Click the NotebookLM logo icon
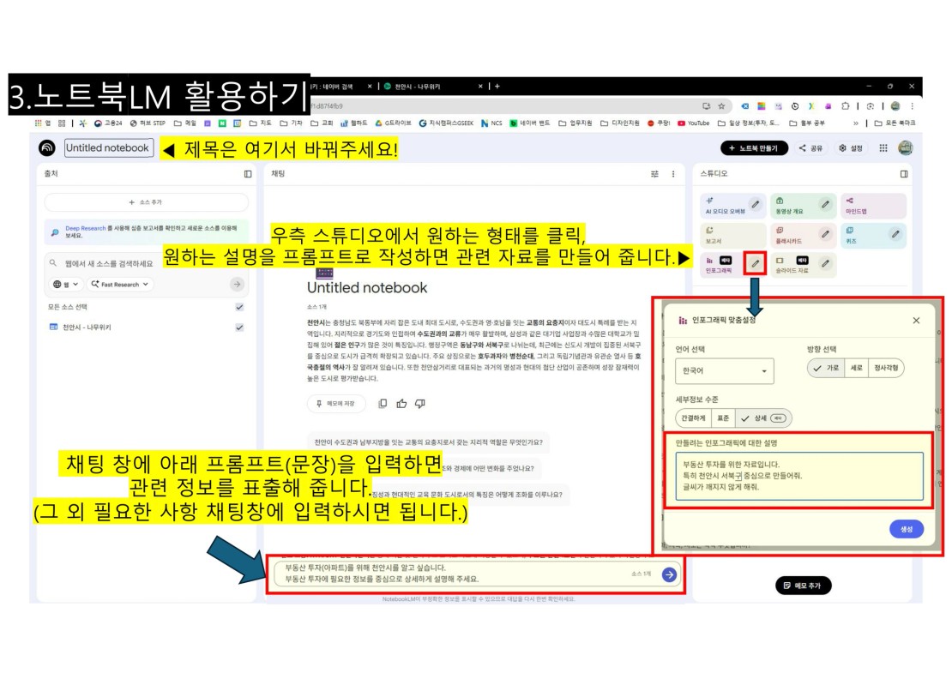The height and width of the screenshot is (673, 952). (x=47, y=148)
